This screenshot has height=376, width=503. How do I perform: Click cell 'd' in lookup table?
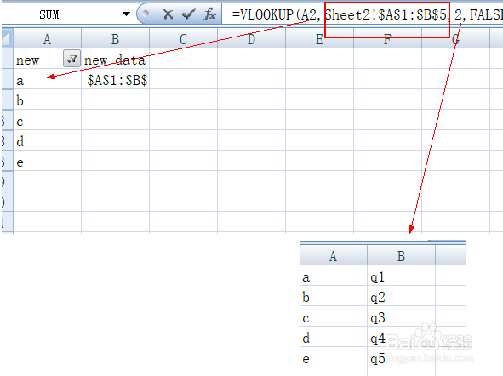tap(333, 338)
